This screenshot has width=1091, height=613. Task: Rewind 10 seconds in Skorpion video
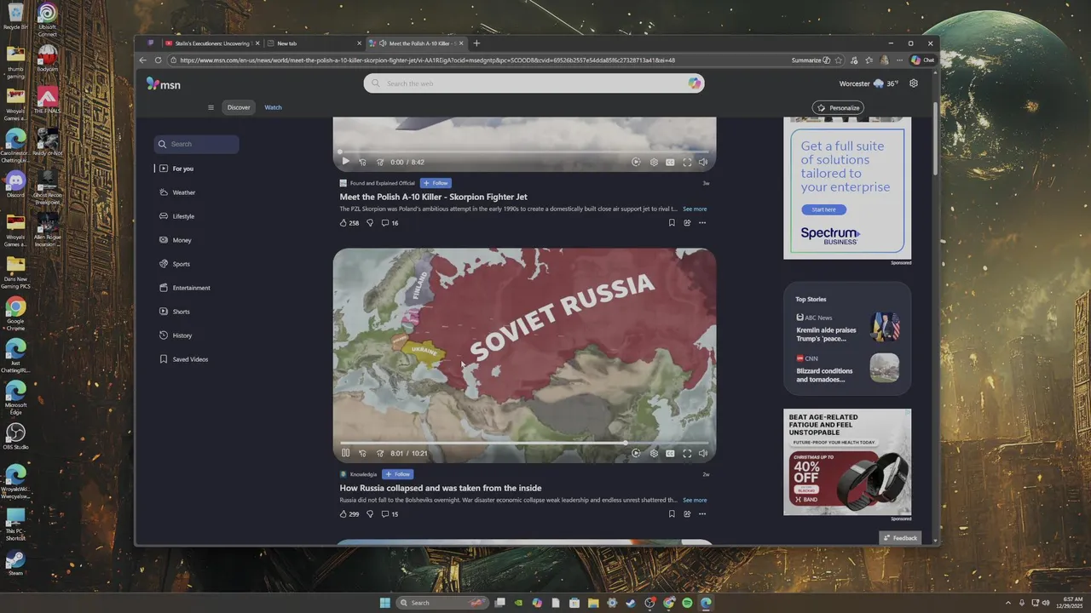362,162
